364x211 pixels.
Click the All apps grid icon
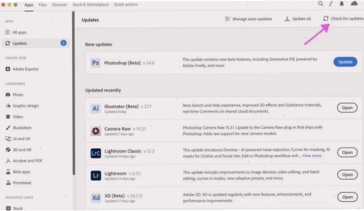coord(8,32)
